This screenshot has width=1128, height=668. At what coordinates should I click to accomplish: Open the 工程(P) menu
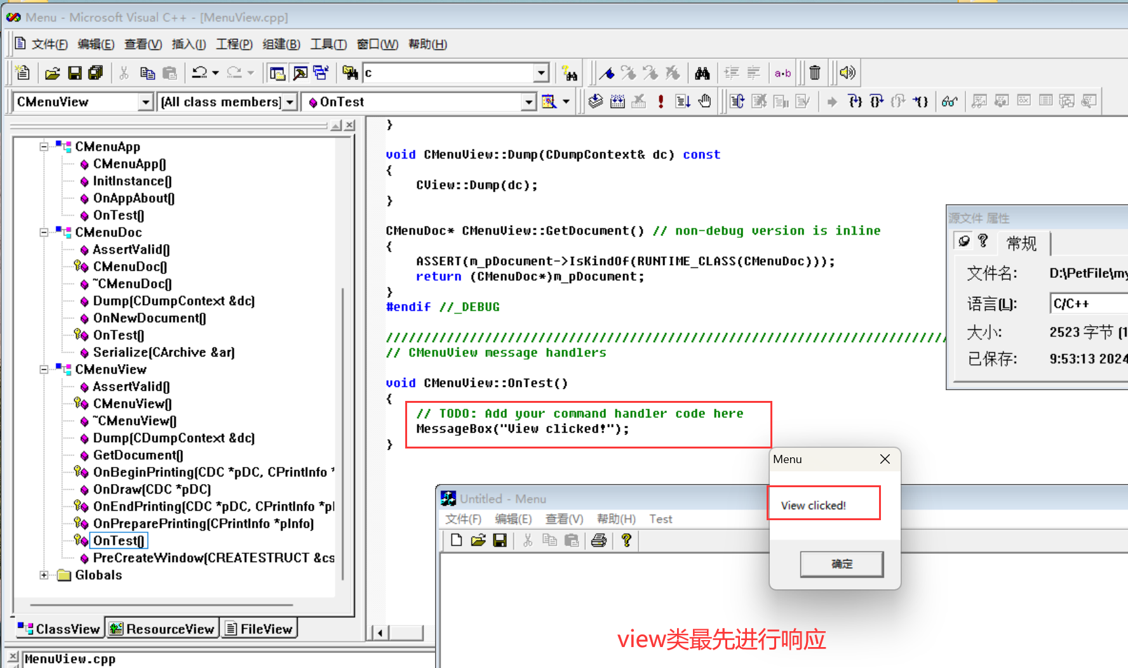click(234, 44)
